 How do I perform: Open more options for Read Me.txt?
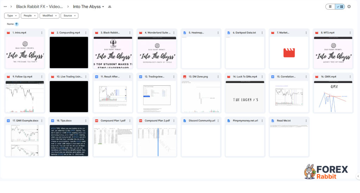click(x=306, y=121)
